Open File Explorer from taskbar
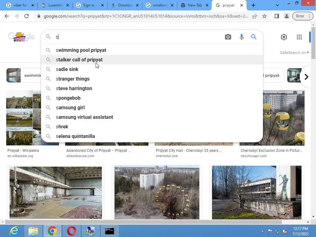The image size is (316, 237). tap(33, 231)
